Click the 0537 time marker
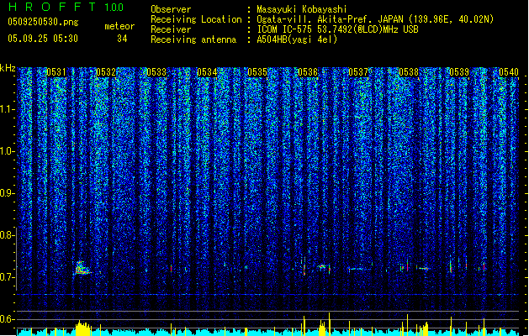529x336 pixels. click(x=358, y=72)
